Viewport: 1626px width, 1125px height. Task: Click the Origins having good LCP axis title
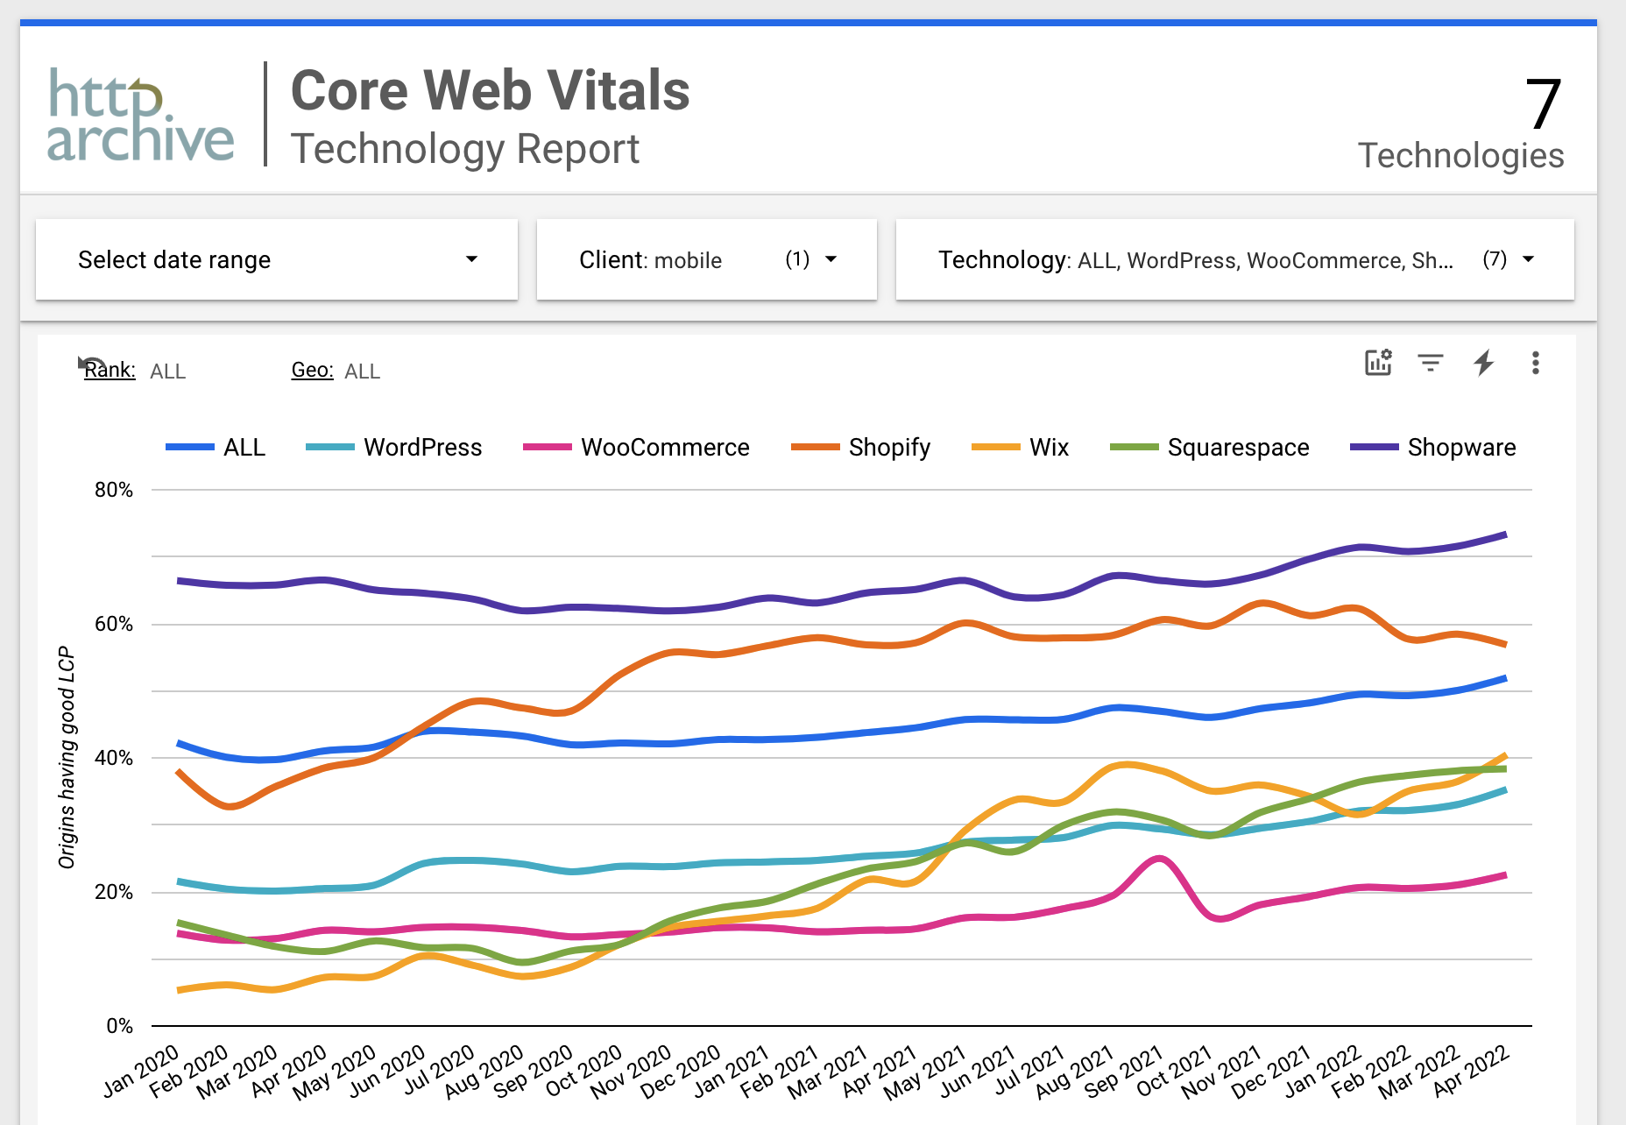click(x=67, y=758)
